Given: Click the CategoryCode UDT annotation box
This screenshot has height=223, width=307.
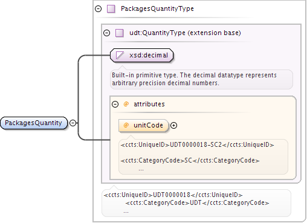Looking at the screenshot, I should (196, 203).
